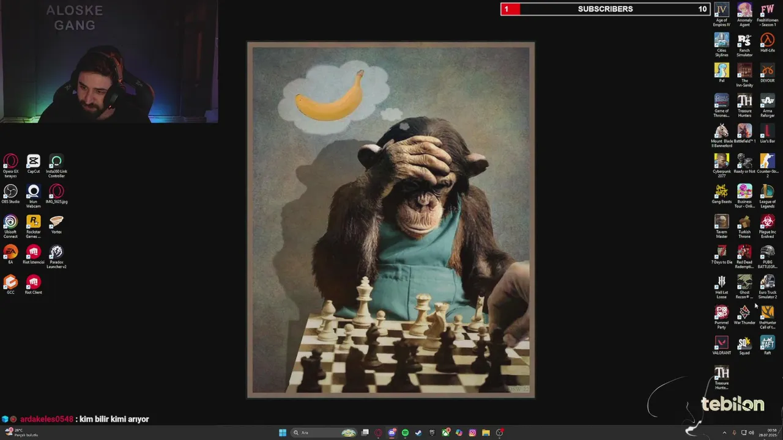
Task: Open Battlefield 1 desktop shortcut
Action: click(x=744, y=134)
